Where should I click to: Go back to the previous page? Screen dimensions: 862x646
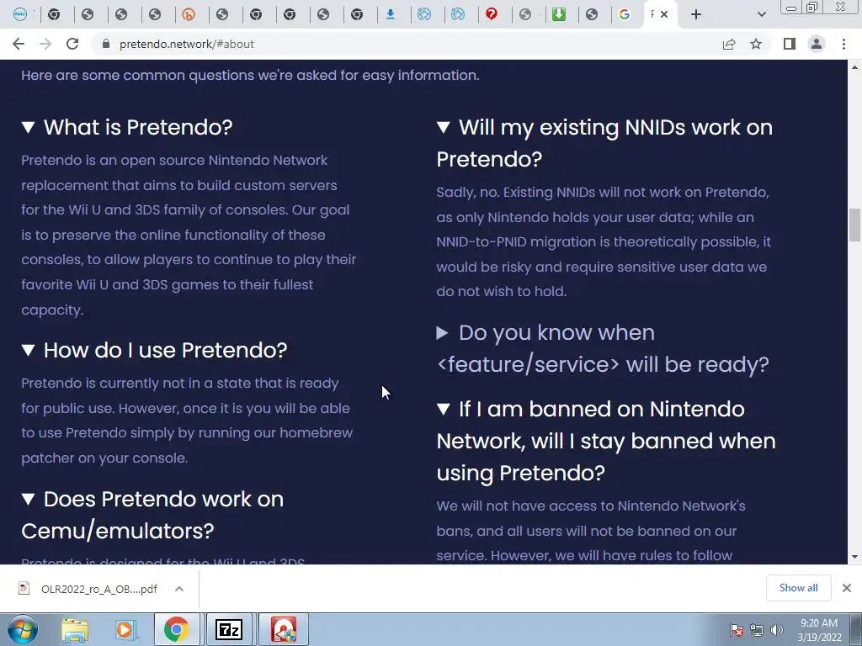click(19, 44)
